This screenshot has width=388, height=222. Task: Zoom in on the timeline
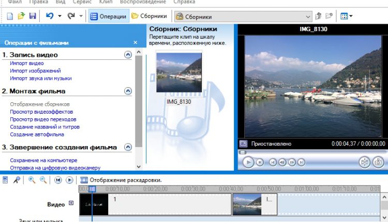pyautogui.click(x=32, y=180)
